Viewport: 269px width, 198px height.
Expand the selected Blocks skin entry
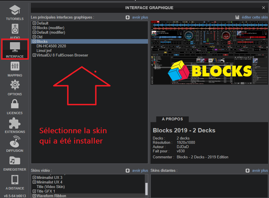[x=34, y=41]
